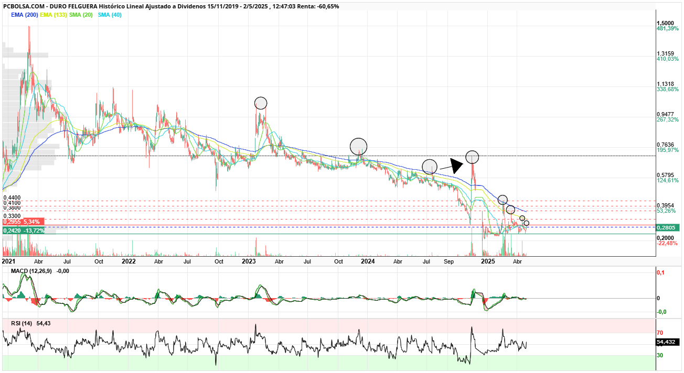Click the 1,3159 price axis value

coord(666,53)
